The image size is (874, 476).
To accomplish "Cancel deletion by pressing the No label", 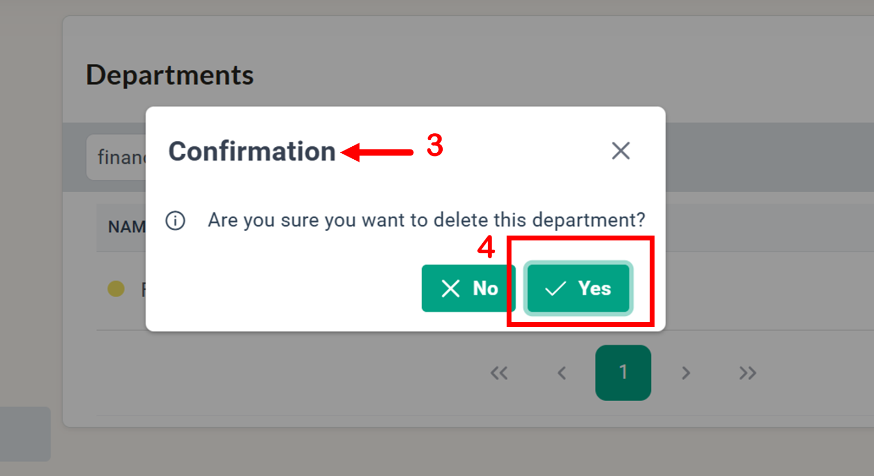I will pyautogui.click(x=485, y=289).
